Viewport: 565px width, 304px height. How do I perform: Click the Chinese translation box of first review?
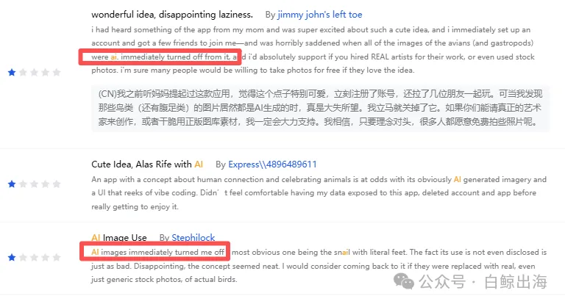[320, 108]
